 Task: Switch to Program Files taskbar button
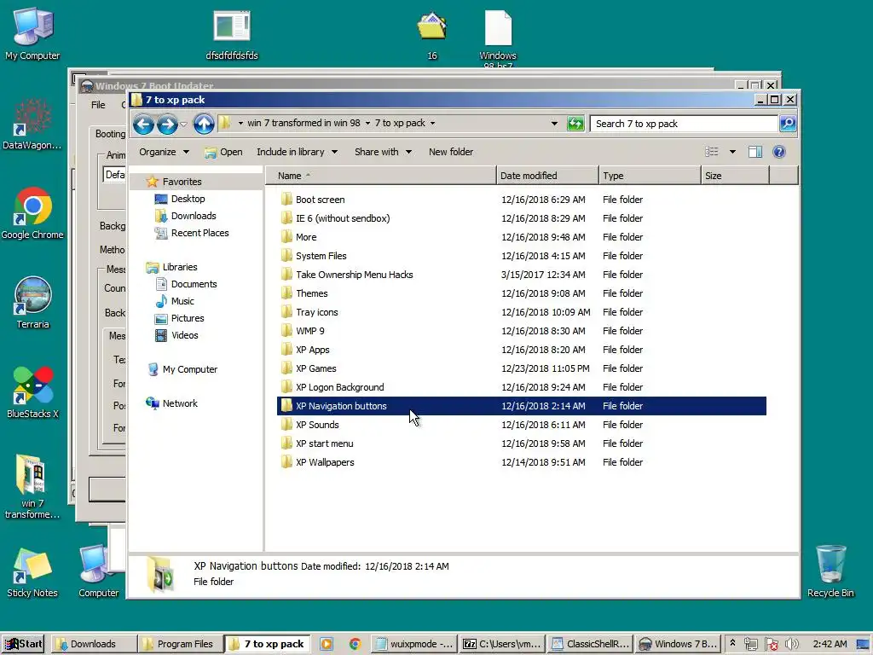[x=181, y=645]
